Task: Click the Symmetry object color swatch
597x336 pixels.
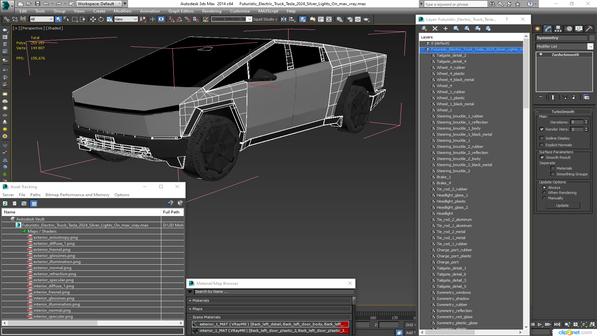Action: coord(591,38)
